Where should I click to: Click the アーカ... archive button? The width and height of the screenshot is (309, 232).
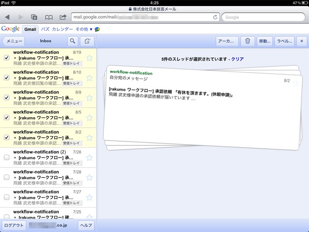[227, 41]
